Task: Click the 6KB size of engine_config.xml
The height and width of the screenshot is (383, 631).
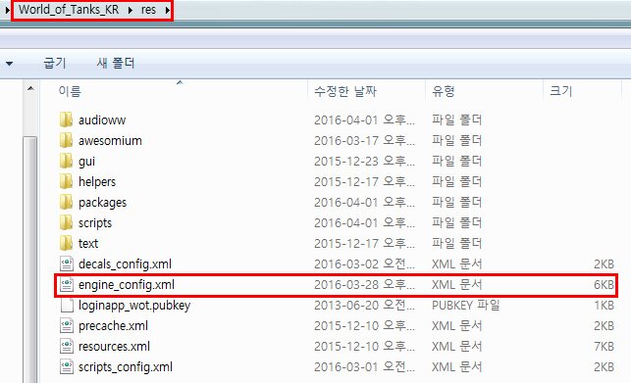Action: tap(604, 284)
